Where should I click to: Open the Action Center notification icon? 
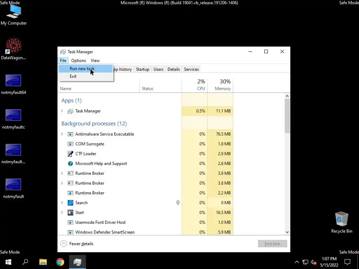(x=347, y=262)
